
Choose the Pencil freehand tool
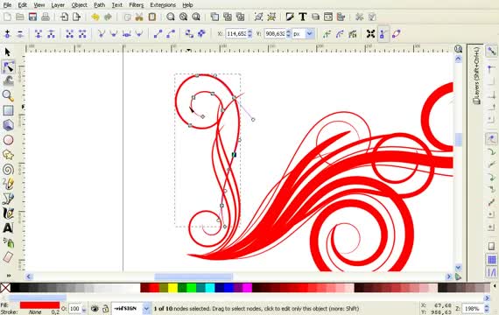tap(8, 184)
